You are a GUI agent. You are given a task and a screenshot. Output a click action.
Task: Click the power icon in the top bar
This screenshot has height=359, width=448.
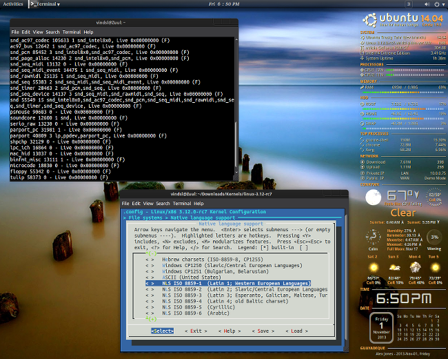coord(436,4)
